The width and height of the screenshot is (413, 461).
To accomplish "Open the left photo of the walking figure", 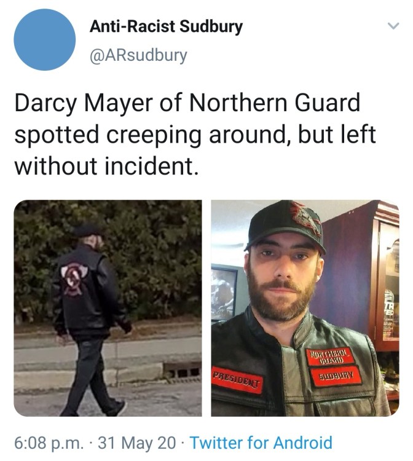I will tap(108, 308).
